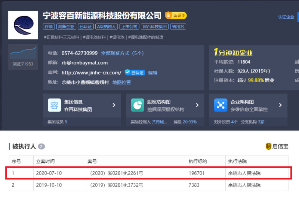Viewport: 299px width, 199px height.
Task: Click the 启信宝 logo icon
Action: point(268,146)
